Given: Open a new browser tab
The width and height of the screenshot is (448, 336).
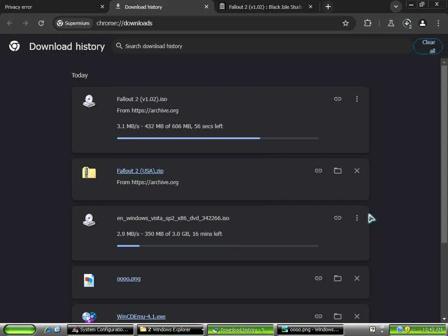Looking at the screenshot, I should 328,7.
